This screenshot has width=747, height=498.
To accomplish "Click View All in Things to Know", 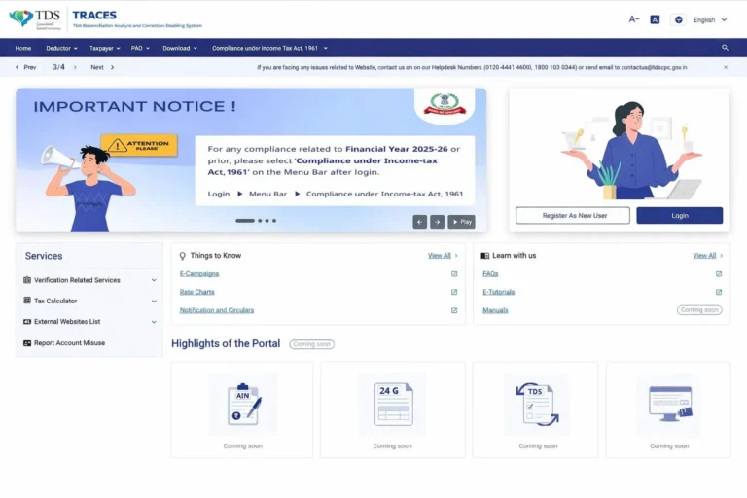I will point(443,256).
